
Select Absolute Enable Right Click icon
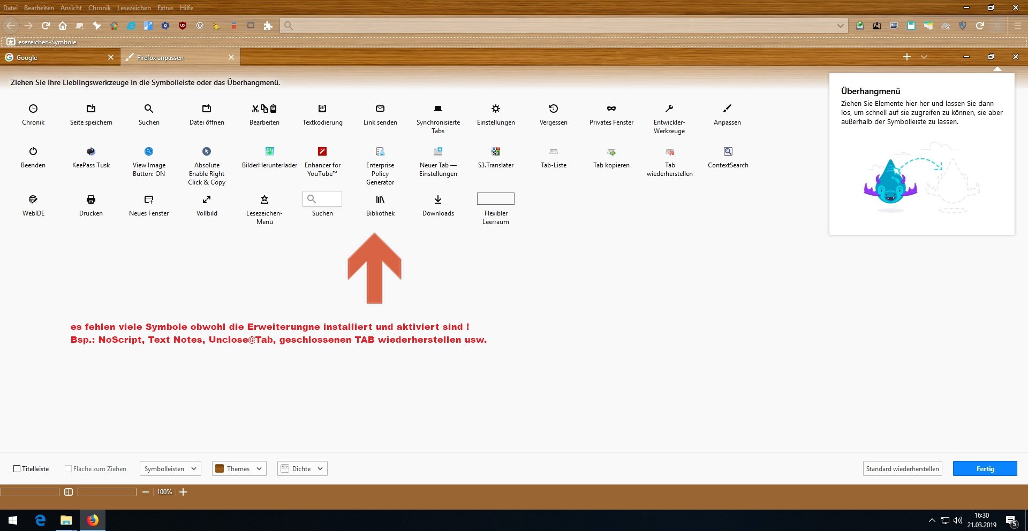point(207,151)
